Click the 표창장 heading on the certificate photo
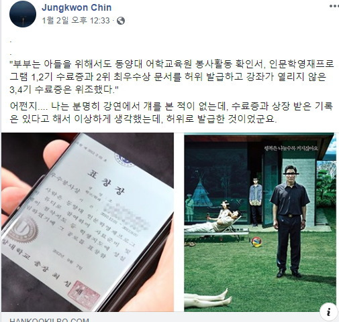The width and height of the screenshot is (339, 322). pyautogui.click(x=106, y=181)
